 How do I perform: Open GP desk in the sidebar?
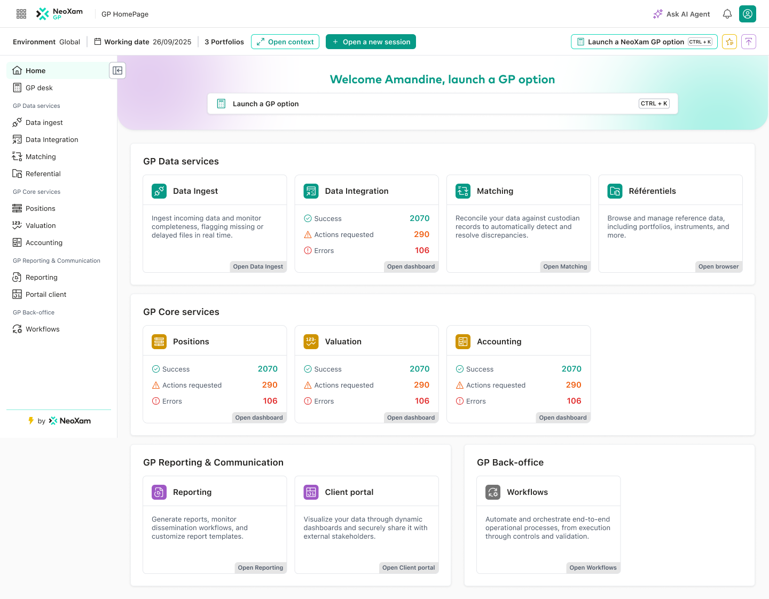point(58,88)
